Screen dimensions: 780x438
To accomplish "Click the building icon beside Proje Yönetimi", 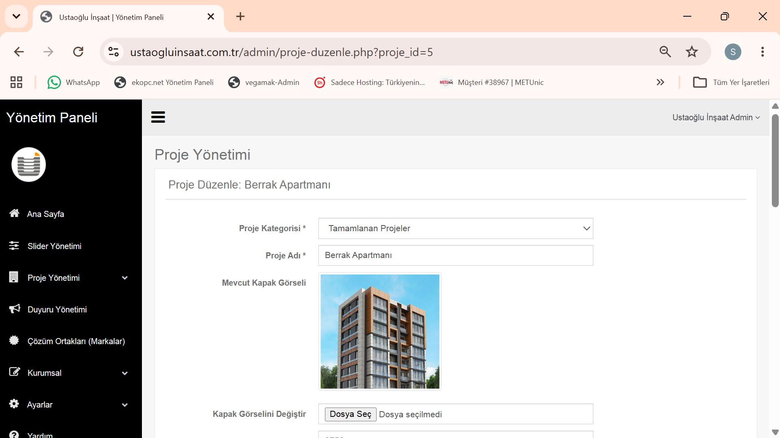I will pyautogui.click(x=13, y=277).
